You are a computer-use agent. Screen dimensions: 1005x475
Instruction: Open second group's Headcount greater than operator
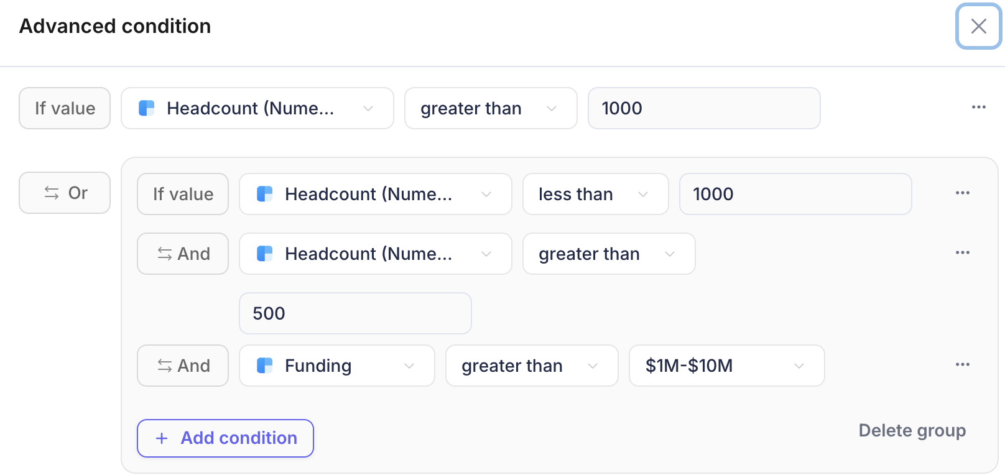coord(609,254)
